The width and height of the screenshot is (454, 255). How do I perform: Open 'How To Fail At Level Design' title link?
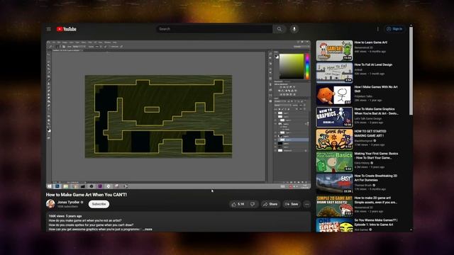click(373, 64)
